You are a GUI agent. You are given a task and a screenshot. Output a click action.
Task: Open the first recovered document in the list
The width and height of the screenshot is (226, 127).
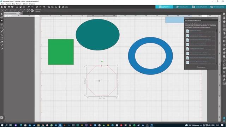[201, 31]
